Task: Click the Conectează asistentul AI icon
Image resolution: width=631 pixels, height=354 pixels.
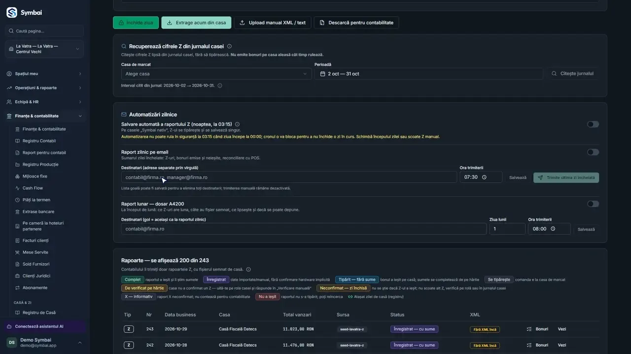Action: pyautogui.click(x=10, y=326)
